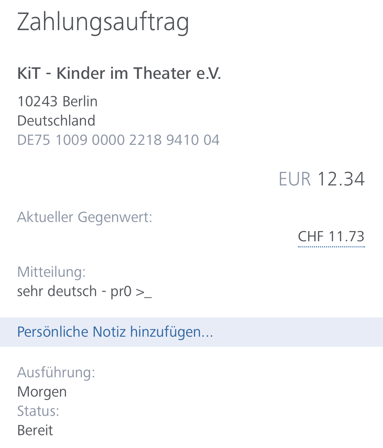
Task: Click the postal code 10243
Action: tap(38, 102)
